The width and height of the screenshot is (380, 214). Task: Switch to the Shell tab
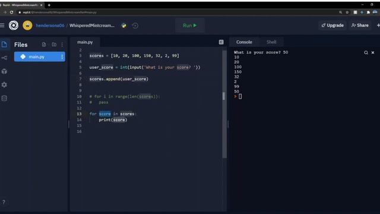pos(271,42)
